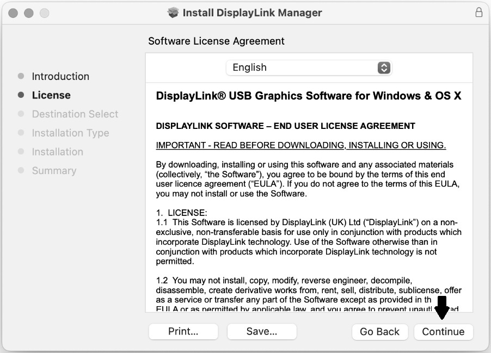Click the Continue button
The width and height of the screenshot is (491, 353).
point(443,331)
